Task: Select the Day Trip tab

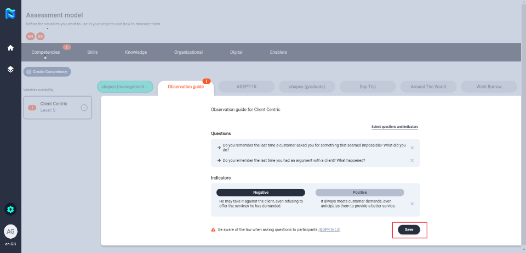Action: [367, 87]
